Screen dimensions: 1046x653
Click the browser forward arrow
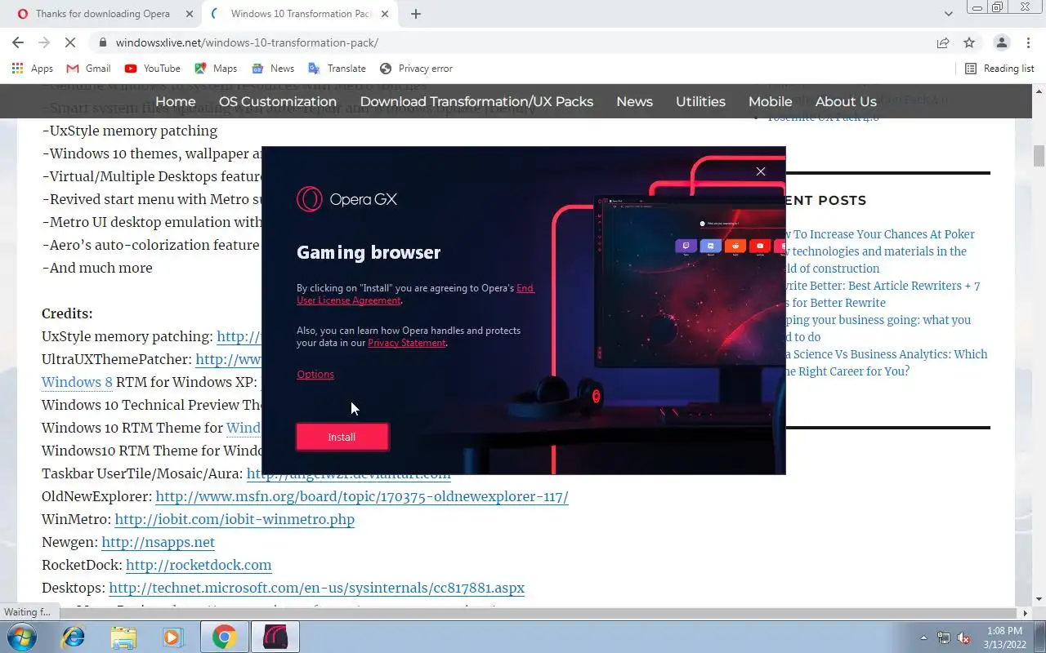(44, 42)
